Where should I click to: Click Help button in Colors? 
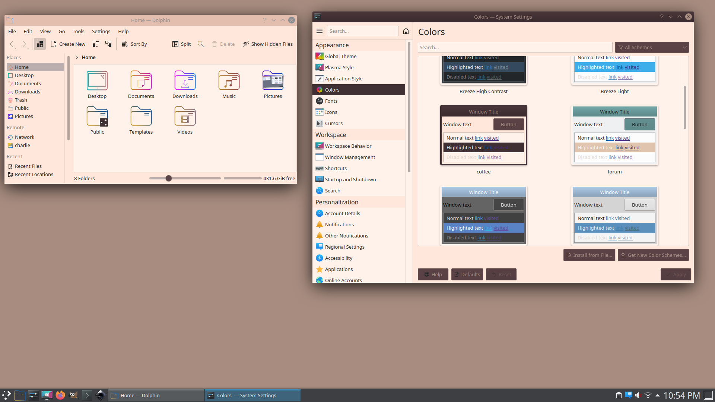pyautogui.click(x=433, y=274)
